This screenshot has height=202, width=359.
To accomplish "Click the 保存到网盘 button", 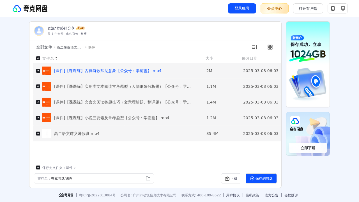I will [x=261, y=178].
